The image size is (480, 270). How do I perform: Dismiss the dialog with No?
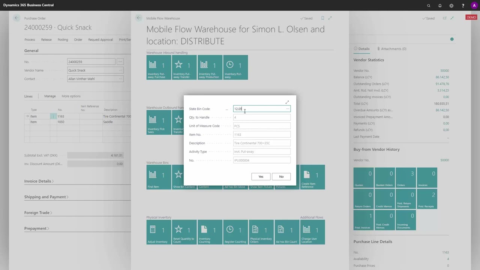click(x=281, y=177)
